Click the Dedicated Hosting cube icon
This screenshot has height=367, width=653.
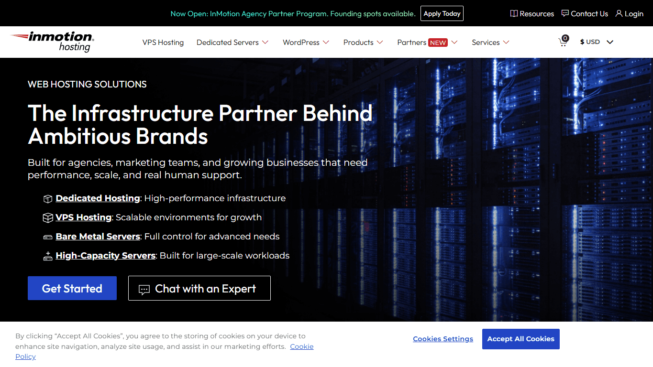(x=47, y=199)
